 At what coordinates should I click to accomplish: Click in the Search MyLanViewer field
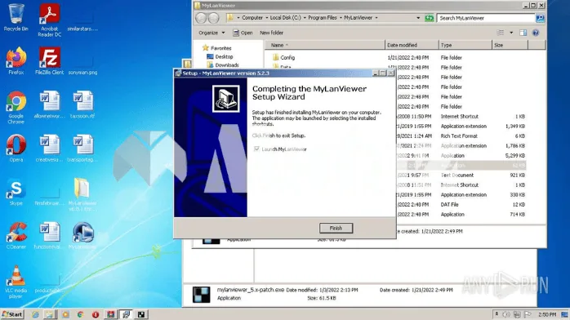(x=486, y=18)
